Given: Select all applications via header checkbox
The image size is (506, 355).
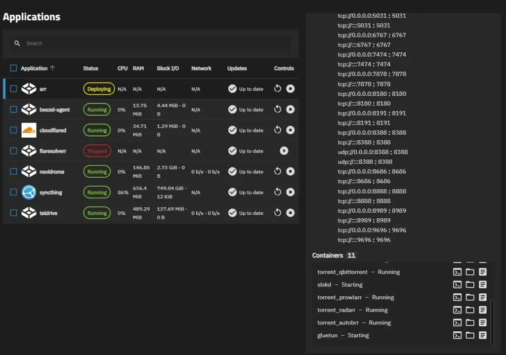Looking at the screenshot, I should (13, 68).
